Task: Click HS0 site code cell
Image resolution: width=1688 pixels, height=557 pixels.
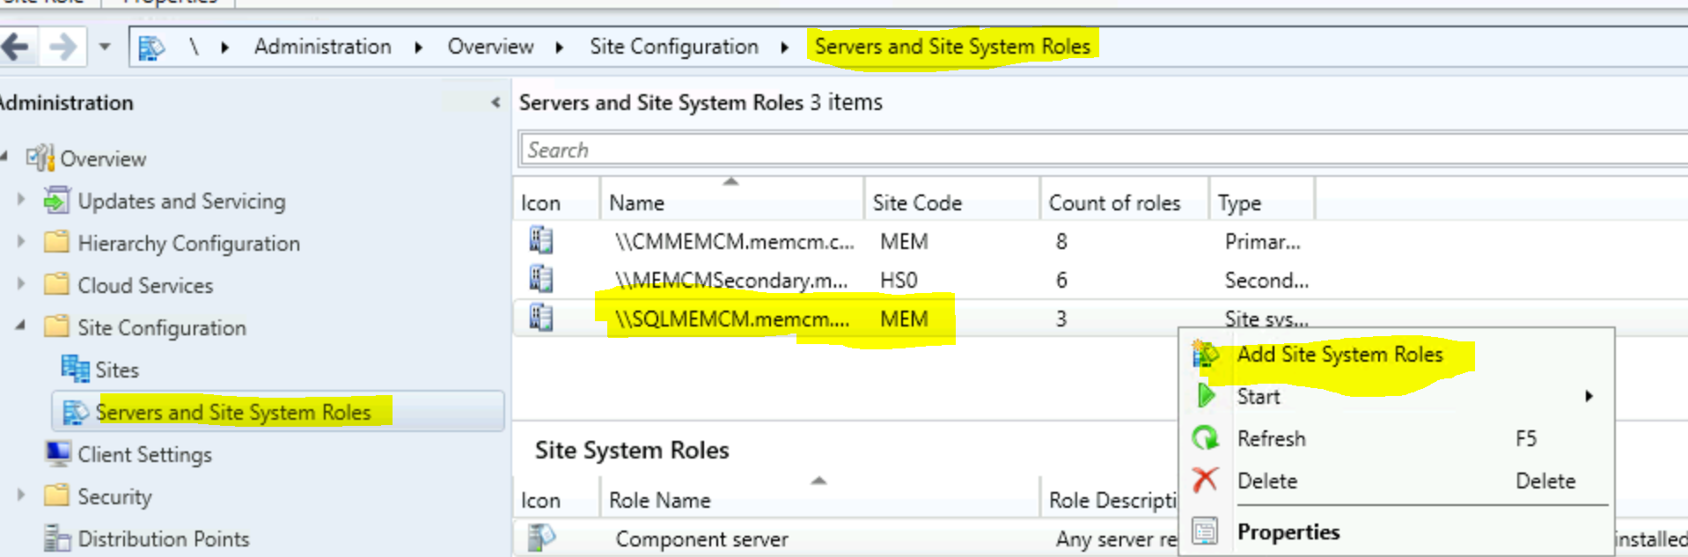Action: [899, 280]
